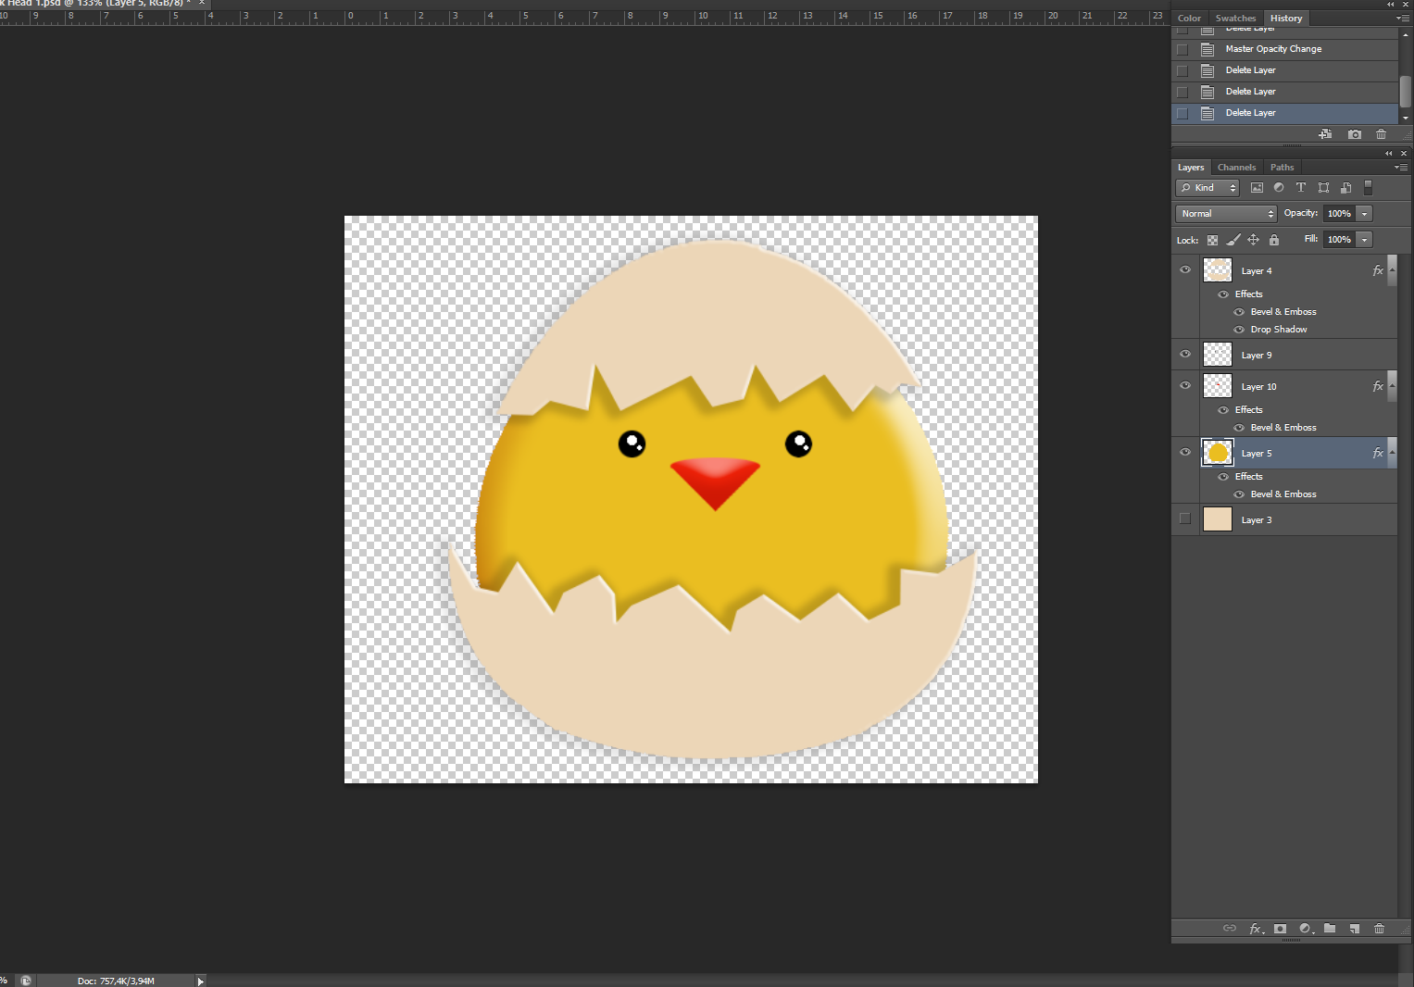Select the Master Opacity Change history state

pos(1285,49)
